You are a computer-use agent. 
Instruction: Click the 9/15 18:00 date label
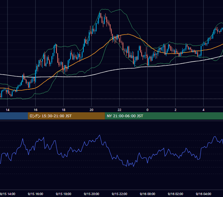(63, 194)
